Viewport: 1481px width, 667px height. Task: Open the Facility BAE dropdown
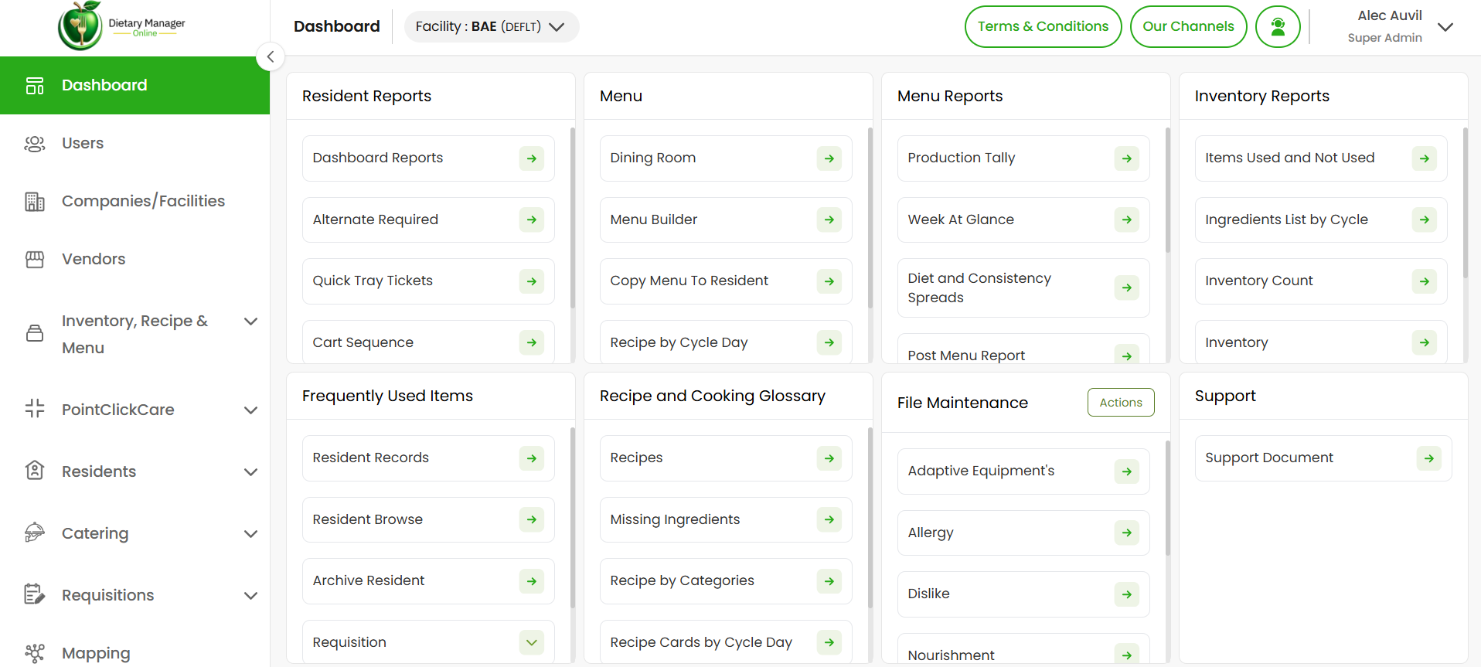pos(491,27)
